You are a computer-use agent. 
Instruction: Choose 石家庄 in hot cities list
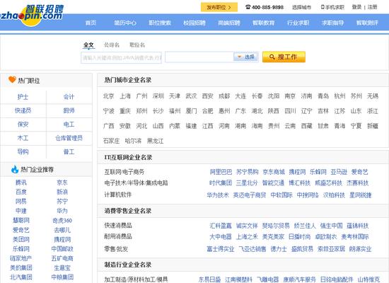[111, 141]
